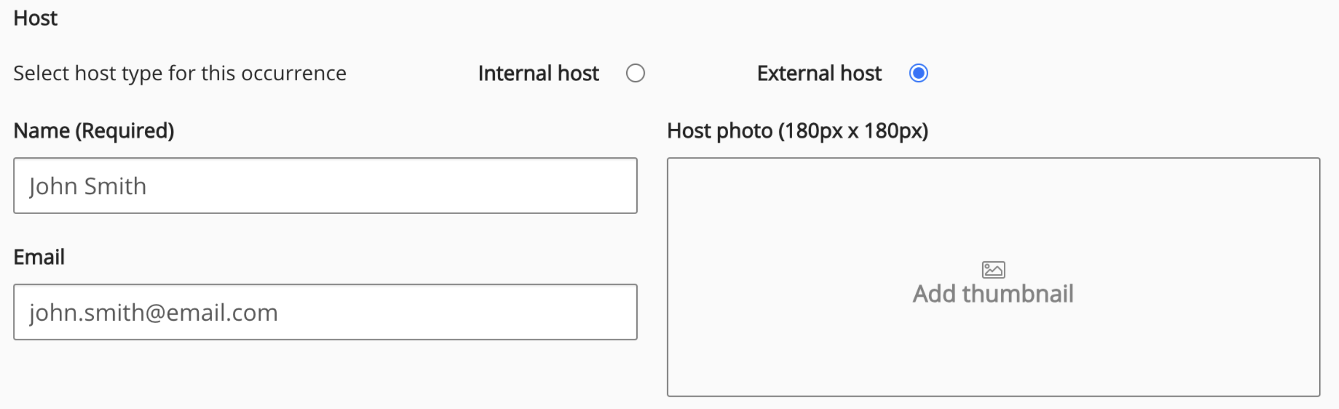Click empty top area of host photo box

tap(993, 197)
